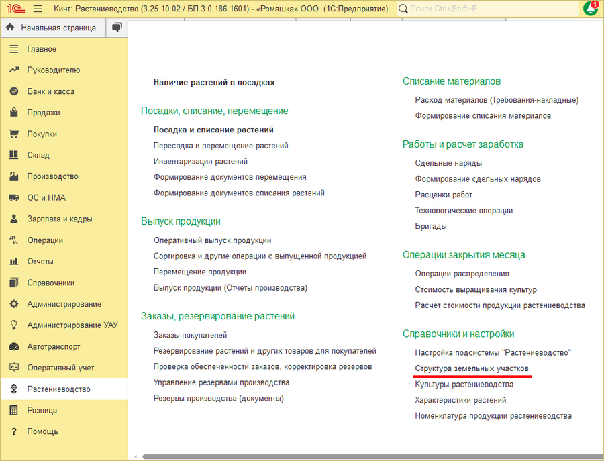The width and height of the screenshot is (604, 461).
Task: Open the hamburger menu near the 1C logo
Action: pyautogui.click(x=37, y=9)
